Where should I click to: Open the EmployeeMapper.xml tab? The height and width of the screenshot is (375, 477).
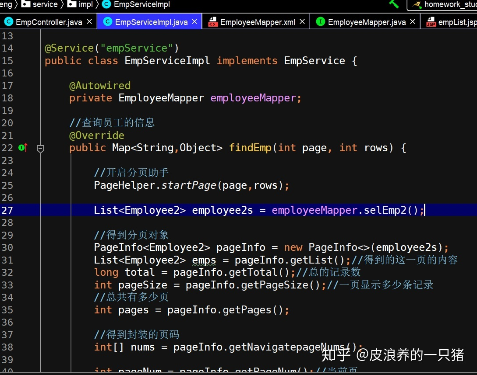258,22
